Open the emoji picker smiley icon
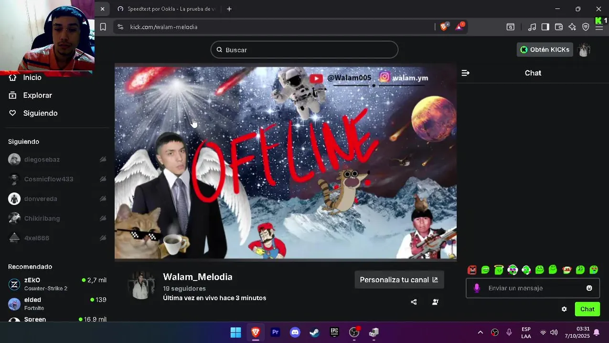This screenshot has height=343, width=609. coord(589,288)
